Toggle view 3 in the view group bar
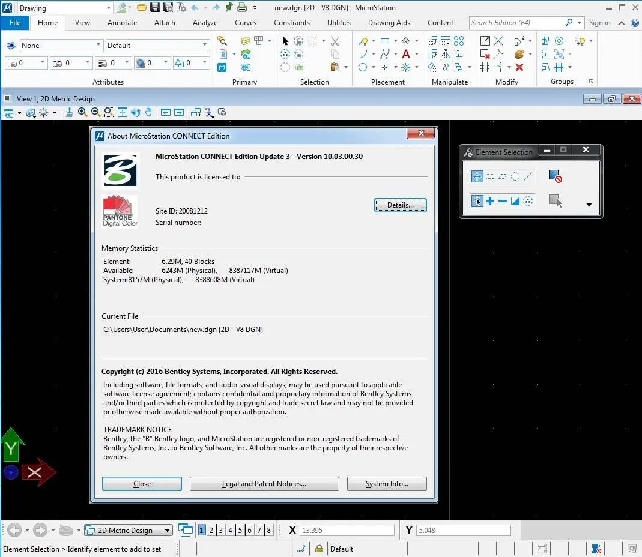Viewport: 642px width, 557px height. 220,530
